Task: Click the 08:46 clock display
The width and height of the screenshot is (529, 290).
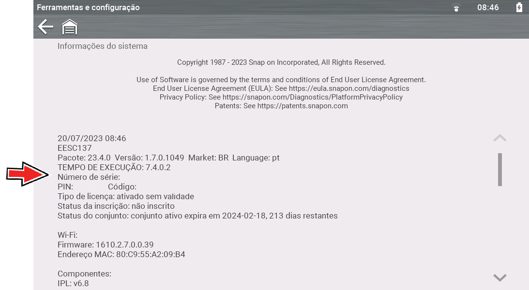Action: click(x=488, y=7)
